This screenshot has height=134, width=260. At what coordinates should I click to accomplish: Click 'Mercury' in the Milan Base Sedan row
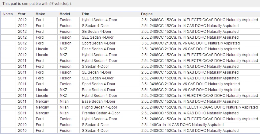point(42,101)
